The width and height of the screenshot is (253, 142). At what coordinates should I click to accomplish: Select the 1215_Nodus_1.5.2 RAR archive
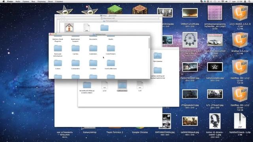click(240, 13)
